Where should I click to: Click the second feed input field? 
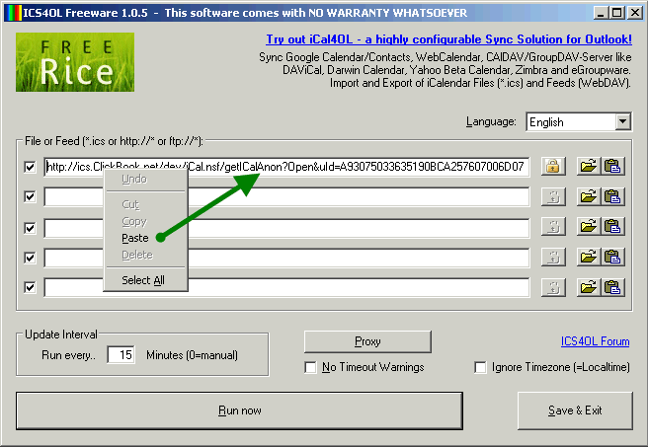[286, 197]
